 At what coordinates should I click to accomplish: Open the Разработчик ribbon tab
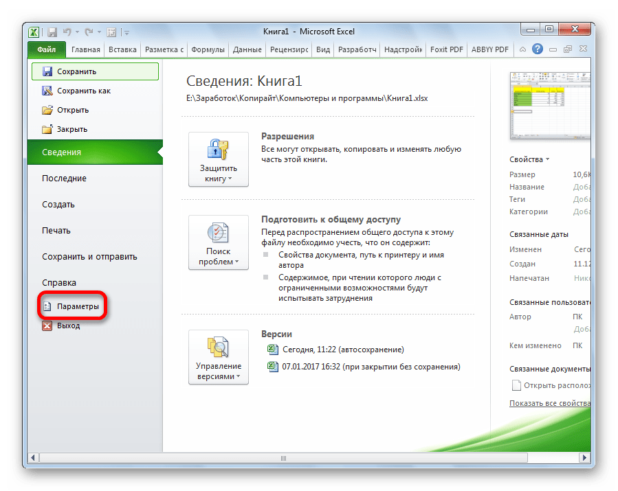click(357, 49)
